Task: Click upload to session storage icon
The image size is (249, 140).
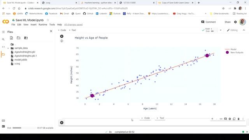Action: coord(11,38)
